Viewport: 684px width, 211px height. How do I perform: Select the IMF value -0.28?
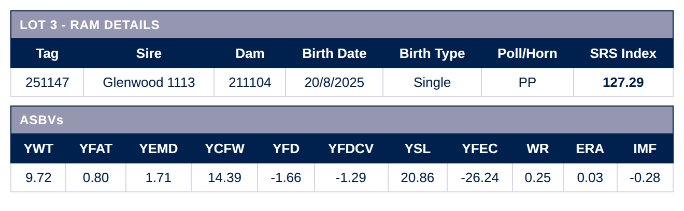click(645, 178)
